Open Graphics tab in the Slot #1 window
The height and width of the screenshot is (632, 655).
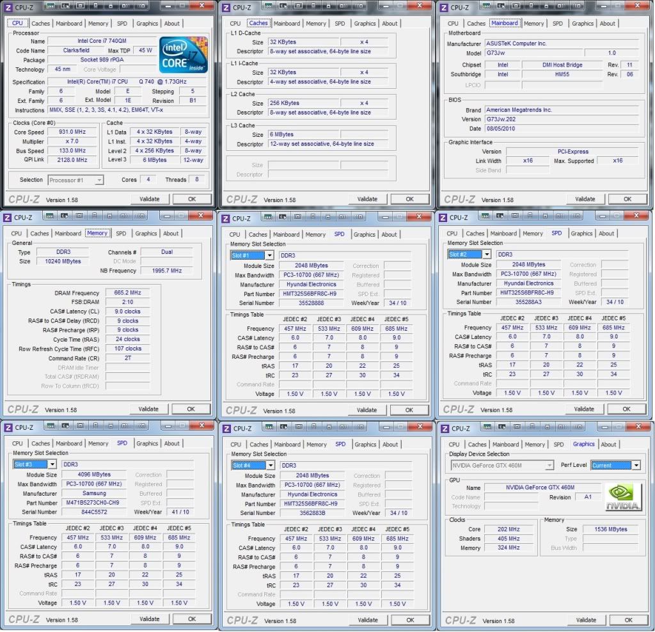click(364, 234)
